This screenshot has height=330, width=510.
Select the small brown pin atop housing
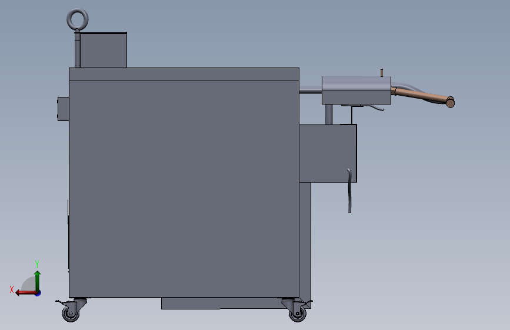[382, 73]
